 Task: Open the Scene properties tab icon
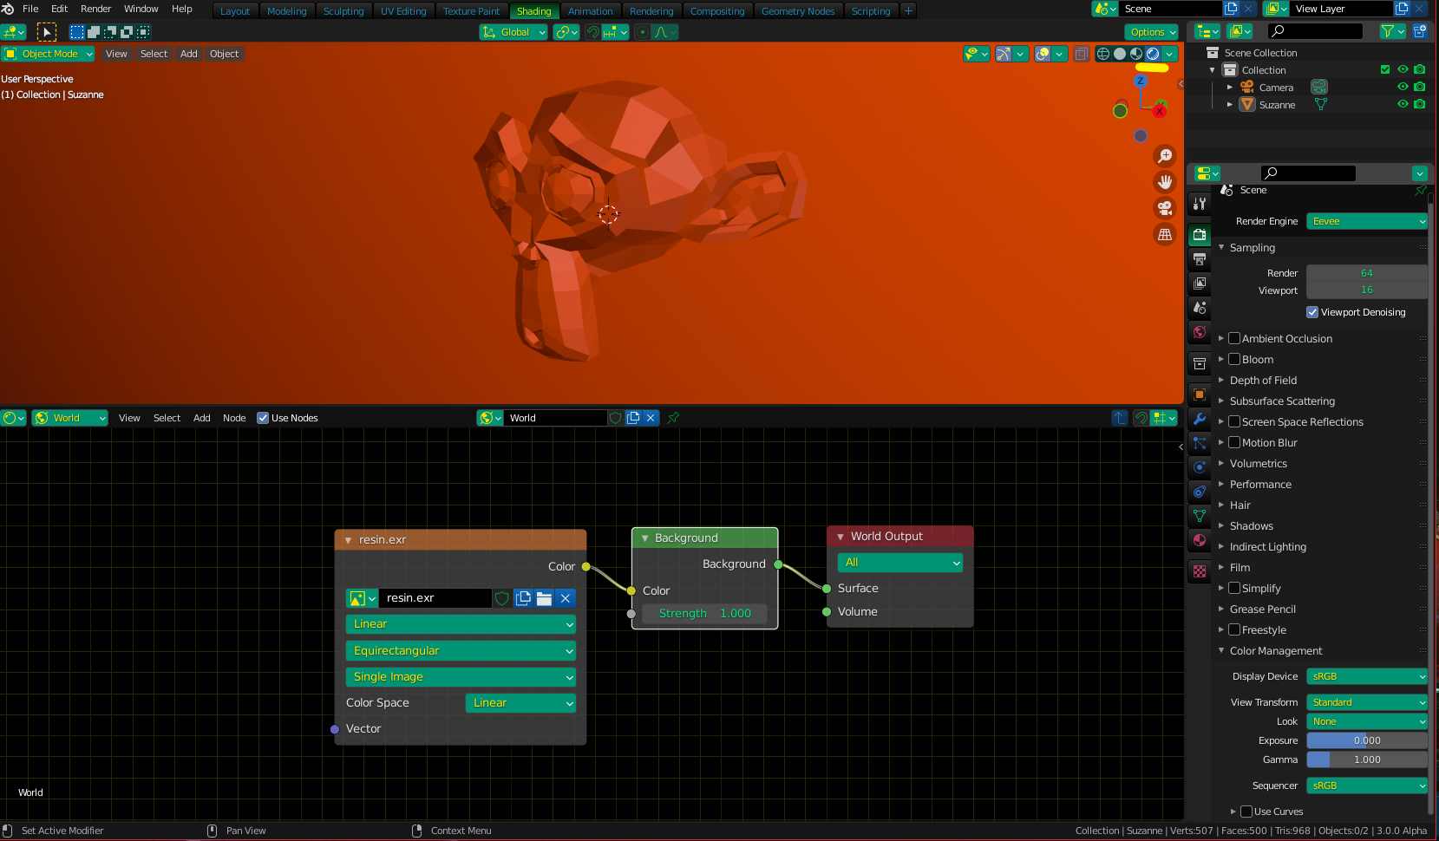click(1200, 308)
